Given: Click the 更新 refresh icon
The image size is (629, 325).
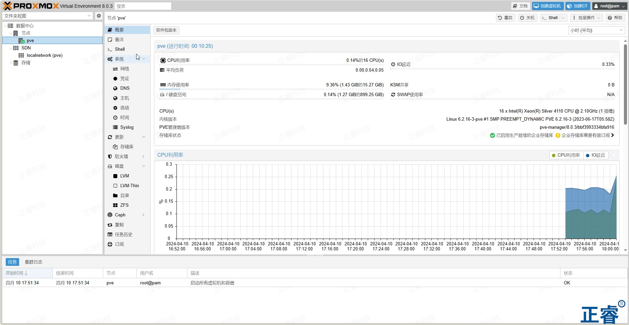Looking at the screenshot, I should 110,137.
